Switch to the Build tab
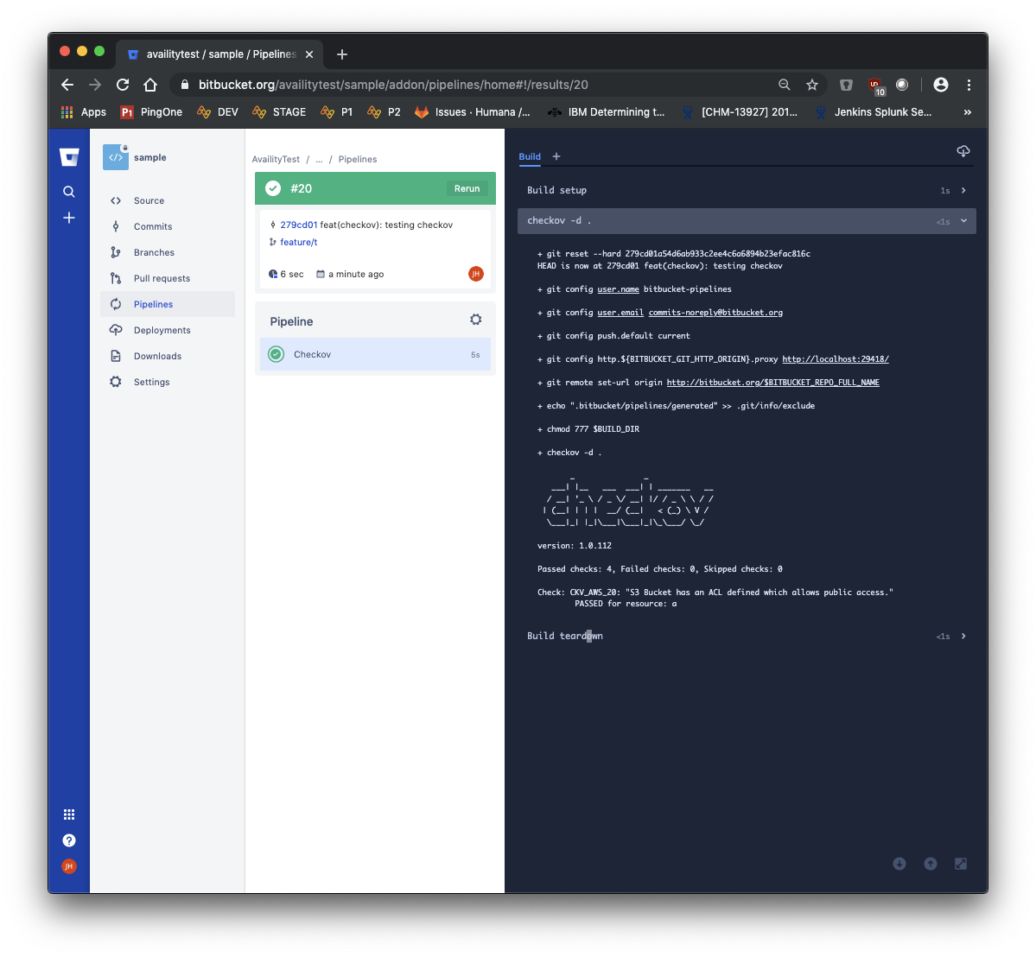Viewport: 1036px width, 957px height. tap(530, 156)
